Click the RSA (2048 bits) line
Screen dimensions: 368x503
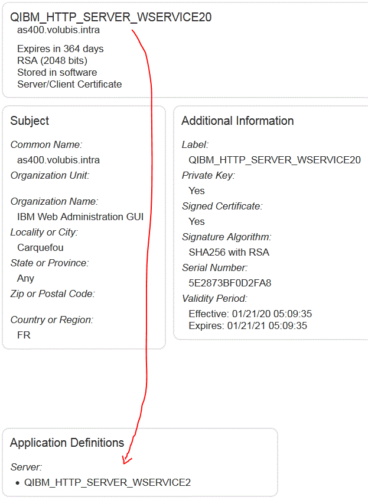click(x=52, y=60)
